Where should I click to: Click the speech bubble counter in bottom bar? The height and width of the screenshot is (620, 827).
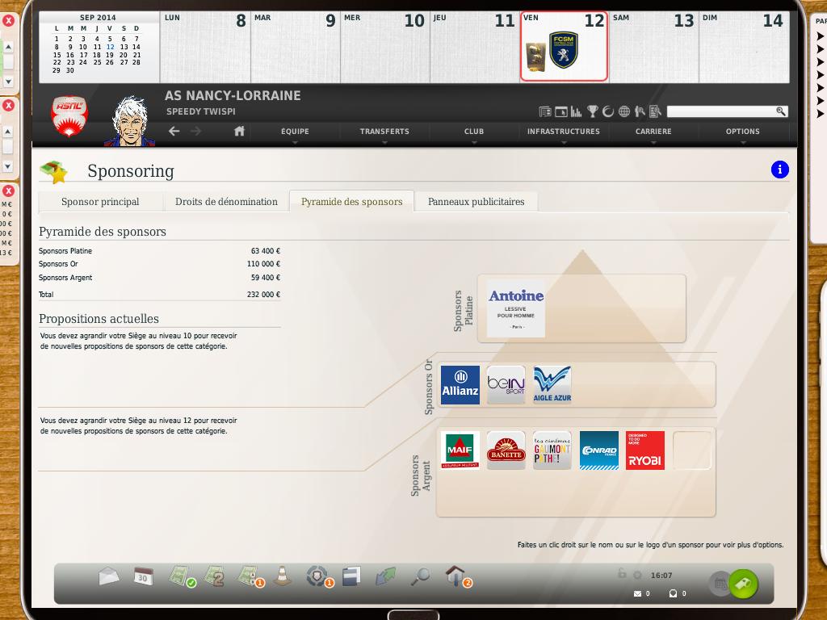tap(673, 593)
